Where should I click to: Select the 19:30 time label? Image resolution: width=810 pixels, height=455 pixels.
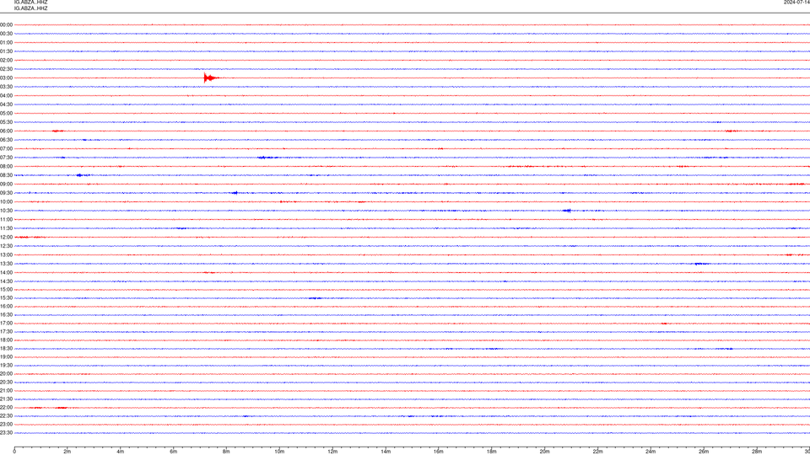click(6, 365)
